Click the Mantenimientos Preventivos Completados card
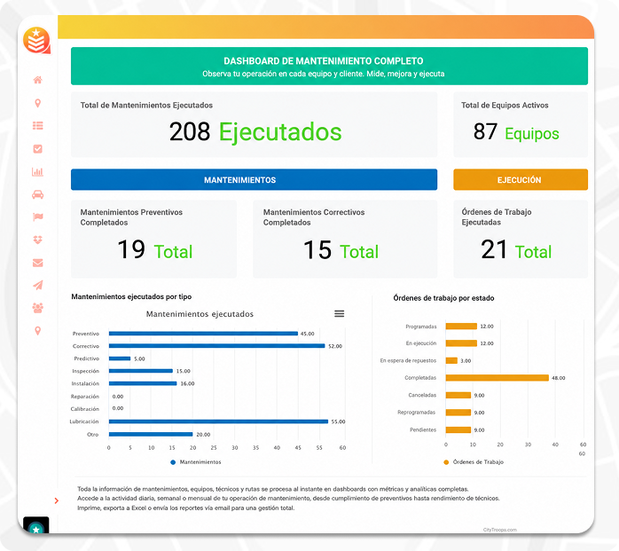 [x=153, y=239]
